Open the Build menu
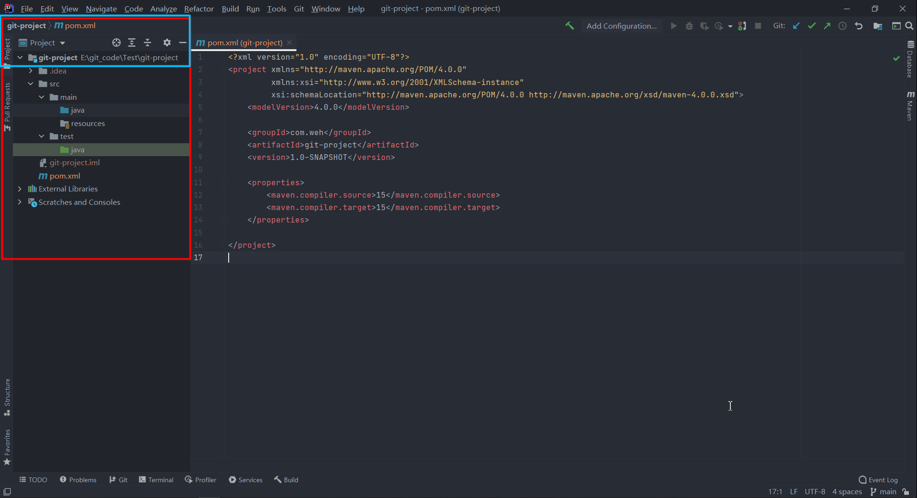Screen dimensions: 917x498 click(x=230, y=9)
